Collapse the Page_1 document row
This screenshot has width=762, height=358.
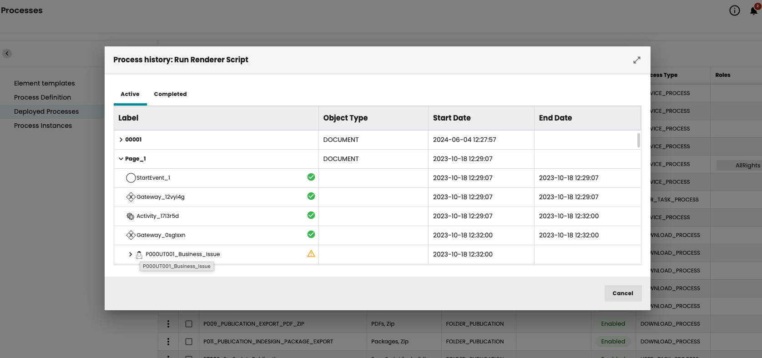coord(121,159)
